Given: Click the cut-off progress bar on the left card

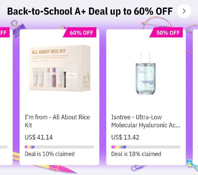Looking at the screenshot, I should pos(3,147).
